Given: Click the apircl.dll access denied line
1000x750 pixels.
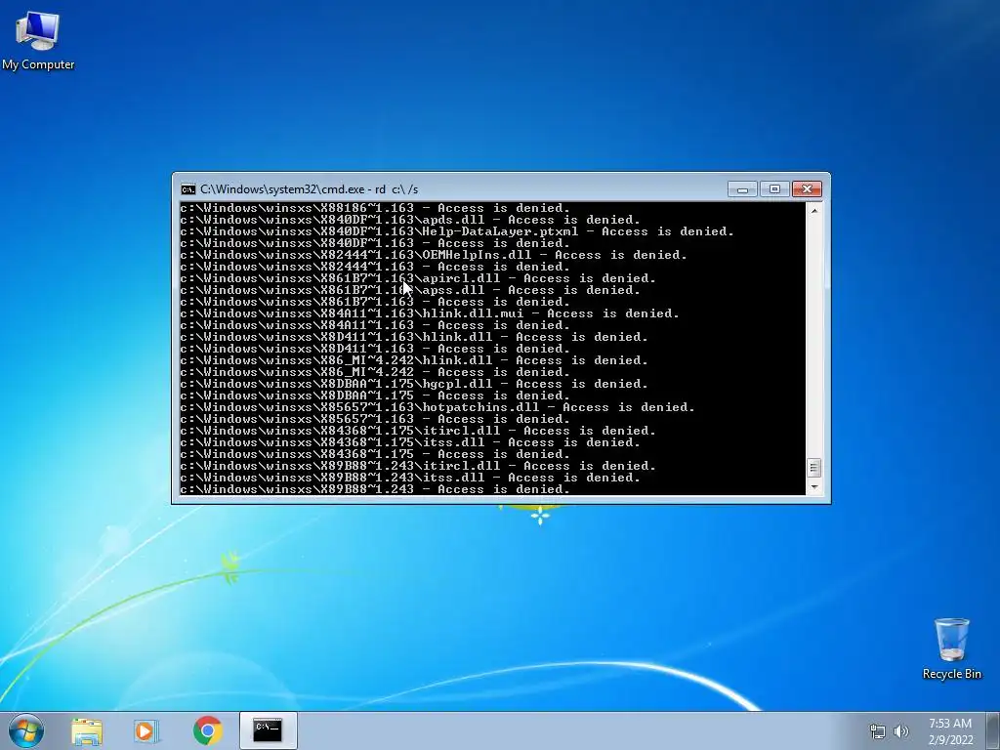Looking at the screenshot, I should coord(418,278).
